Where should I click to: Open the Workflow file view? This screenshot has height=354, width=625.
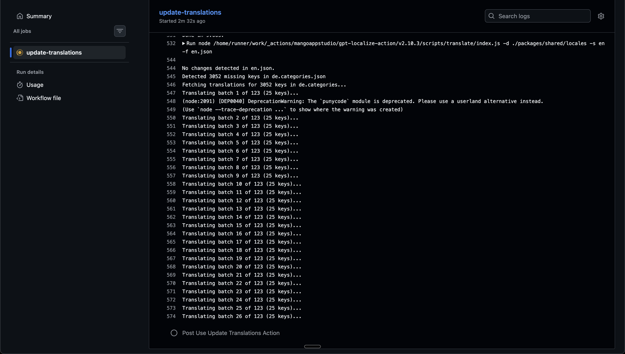click(43, 98)
